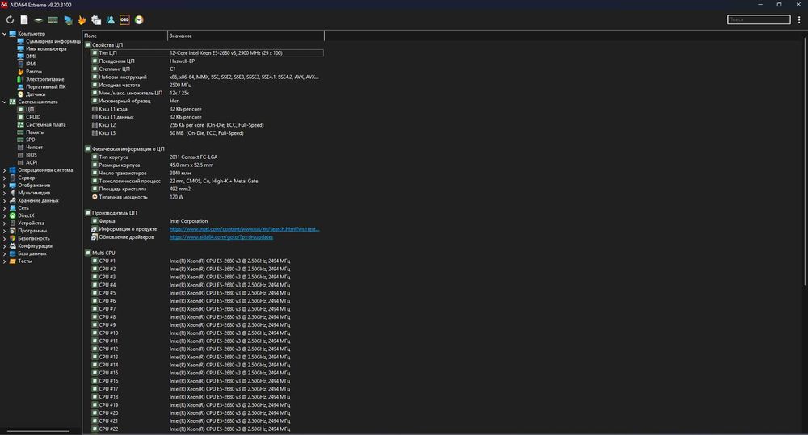Click the green disk drive toolbar icon
Image resolution: width=808 pixels, height=435 pixels.
click(39, 20)
